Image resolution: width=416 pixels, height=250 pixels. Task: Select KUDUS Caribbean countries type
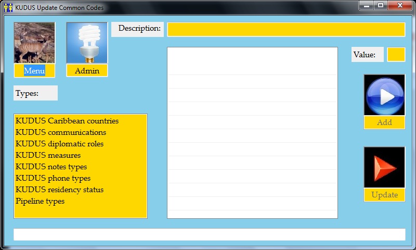[x=67, y=121]
